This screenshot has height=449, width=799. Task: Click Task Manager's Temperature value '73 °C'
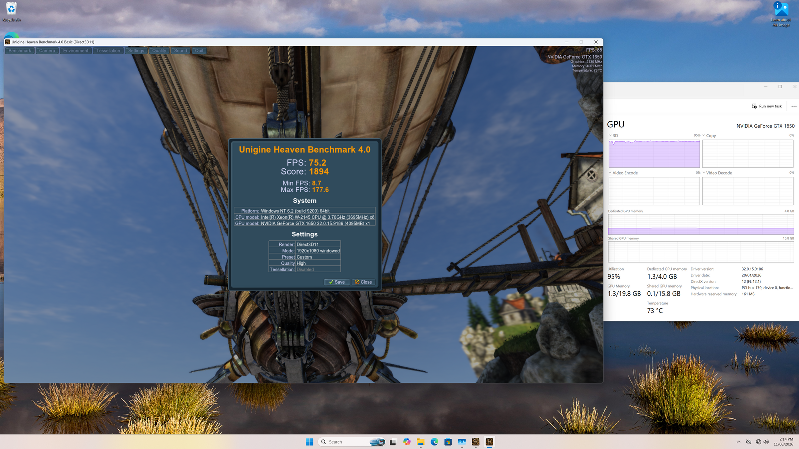point(655,311)
